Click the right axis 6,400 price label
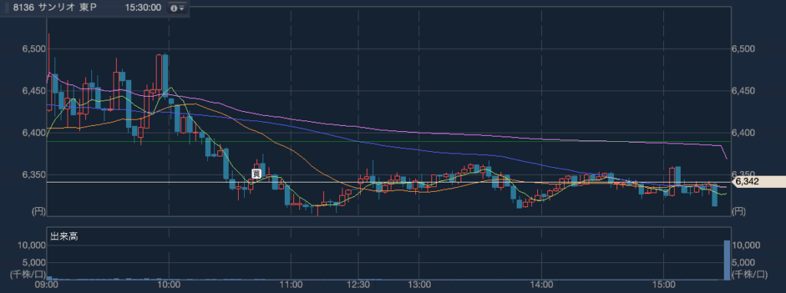 click(743, 133)
